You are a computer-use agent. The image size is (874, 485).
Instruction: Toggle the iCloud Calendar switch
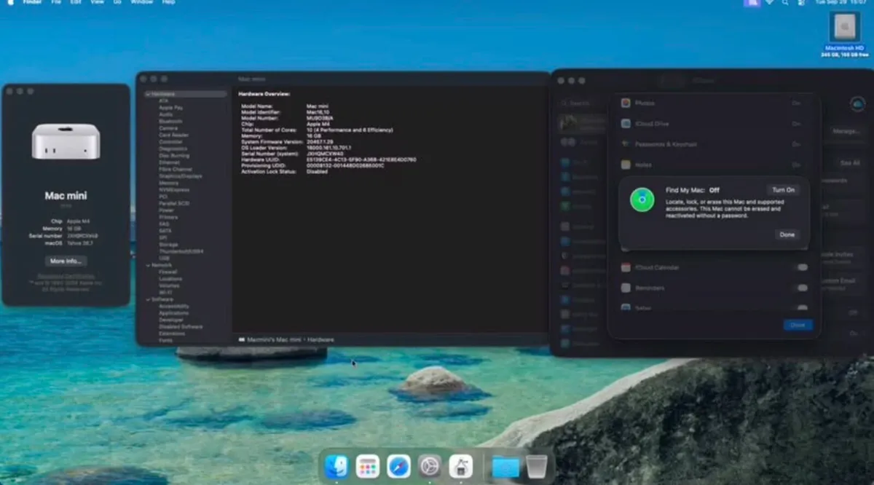802,267
